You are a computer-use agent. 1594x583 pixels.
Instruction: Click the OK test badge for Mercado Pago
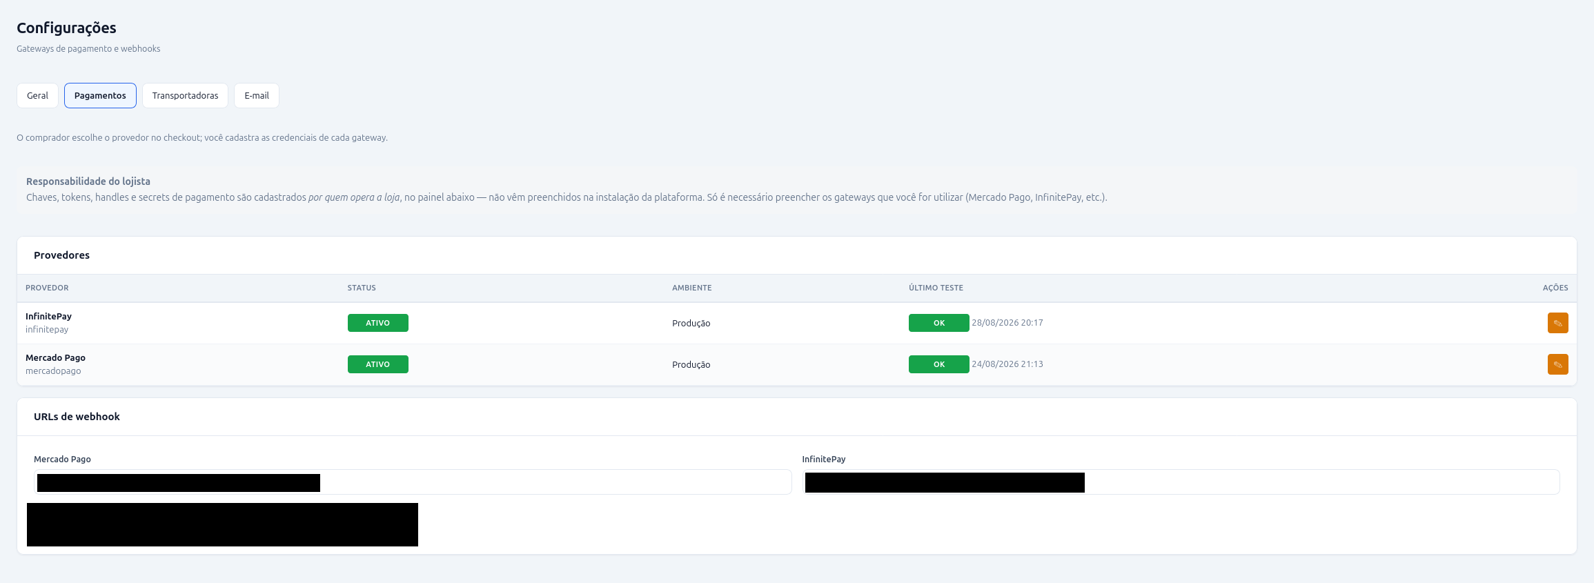(938, 364)
